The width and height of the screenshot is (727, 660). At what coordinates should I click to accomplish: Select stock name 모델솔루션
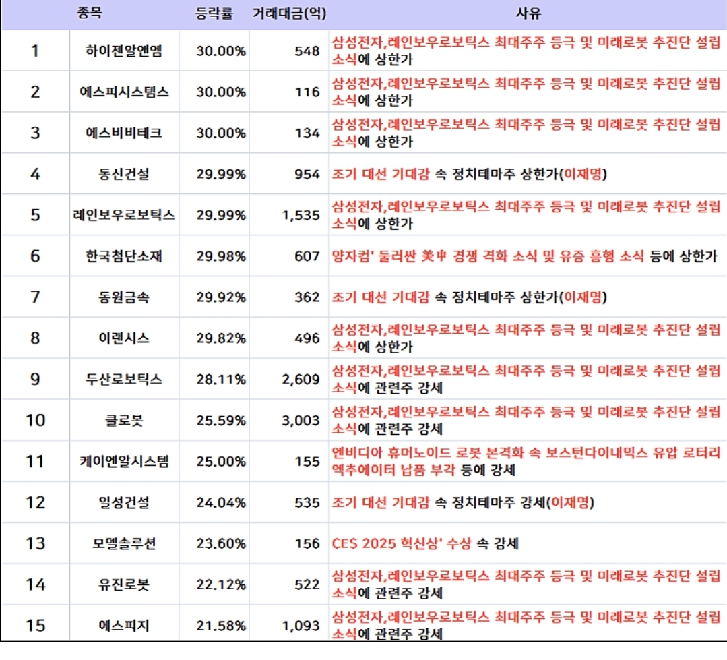tap(124, 543)
